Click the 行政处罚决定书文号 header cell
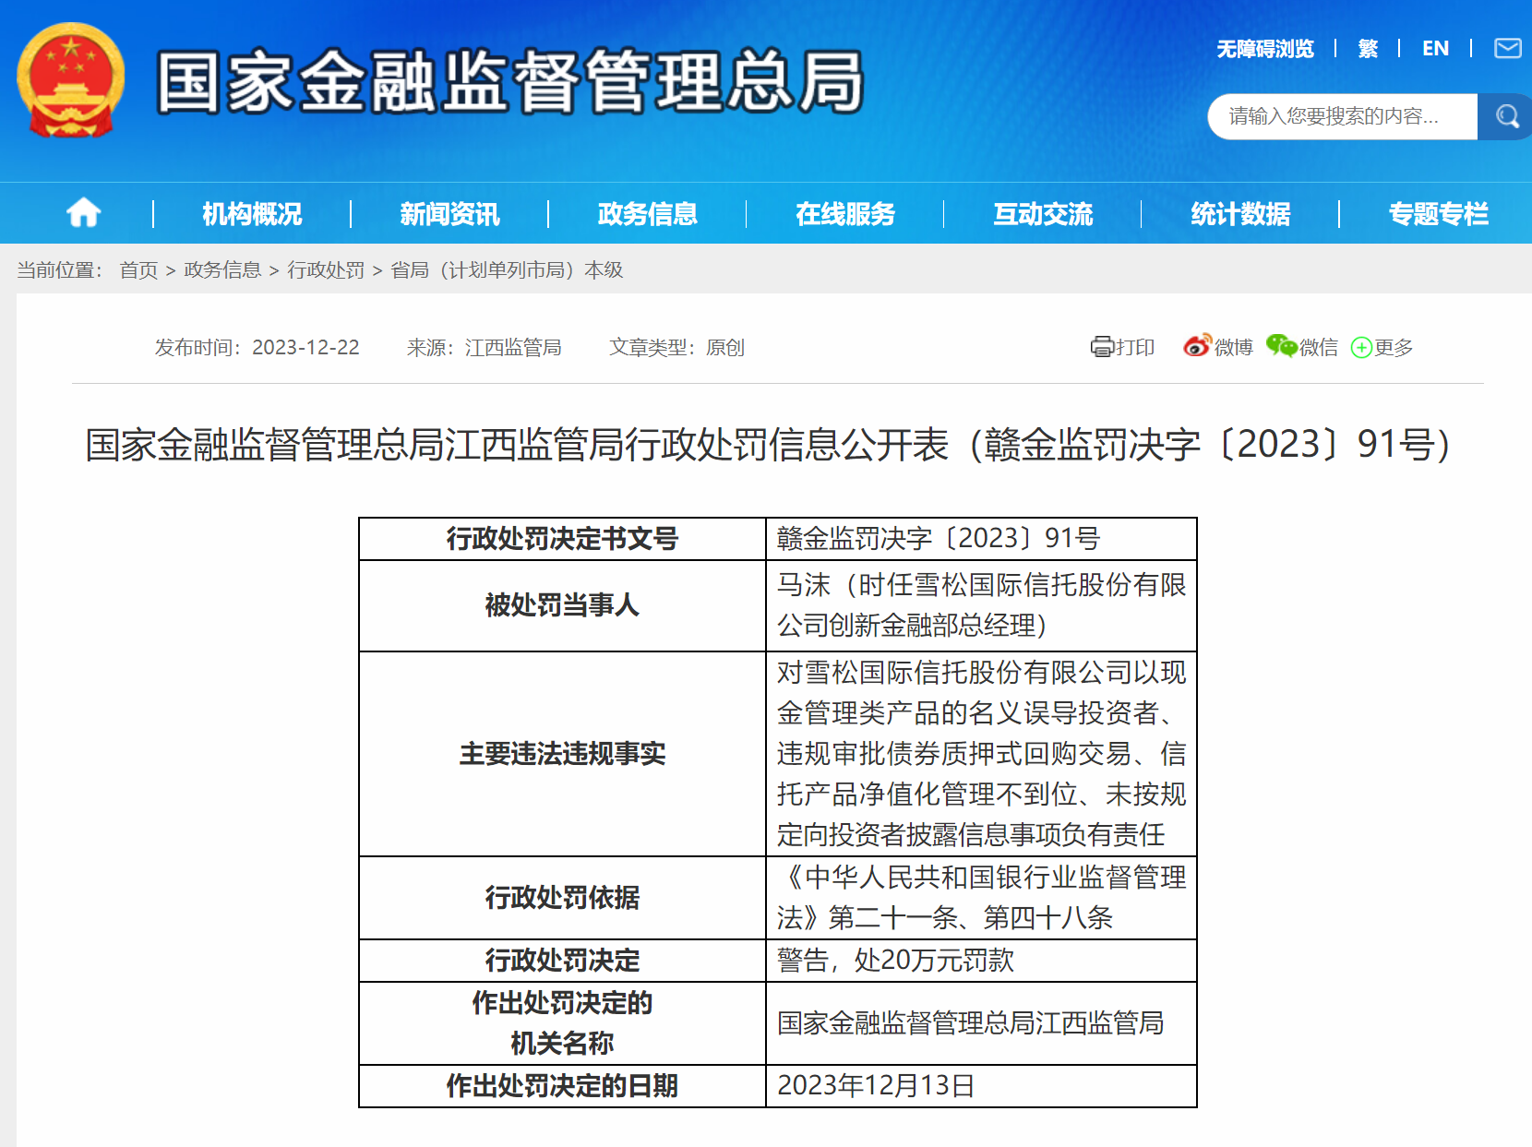Viewport: 1532px width, 1147px height. [562, 539]
